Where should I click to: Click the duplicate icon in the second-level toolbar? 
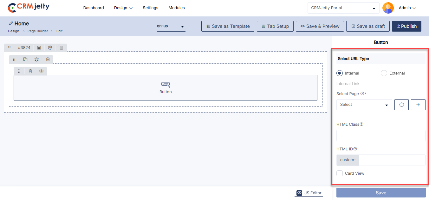(25, 59)
